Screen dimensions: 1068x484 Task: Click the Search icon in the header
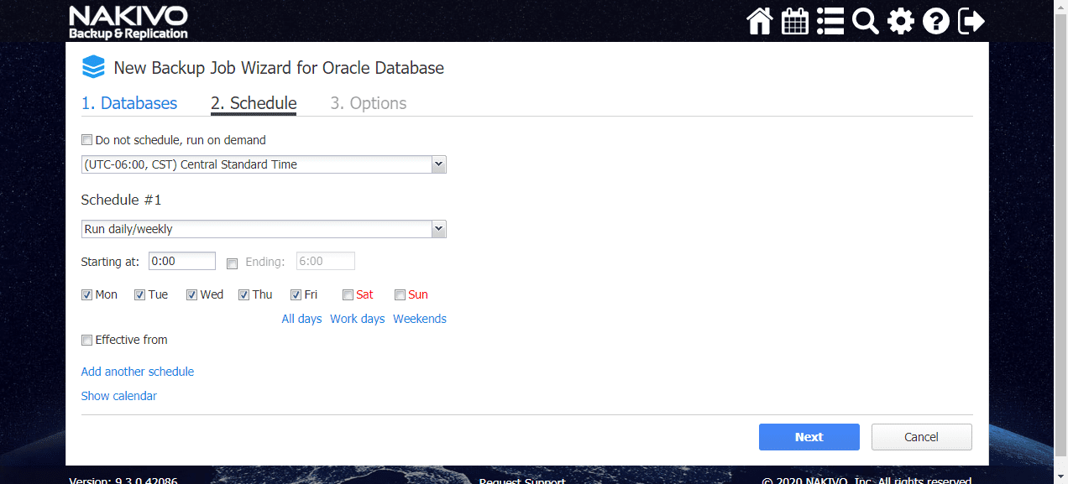click(x=865, y=21)
